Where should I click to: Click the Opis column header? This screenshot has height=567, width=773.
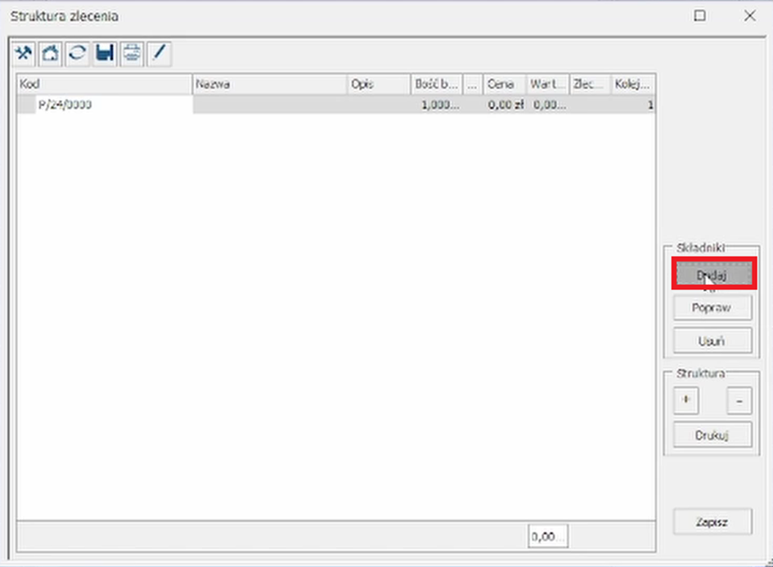tap(377, 84)
